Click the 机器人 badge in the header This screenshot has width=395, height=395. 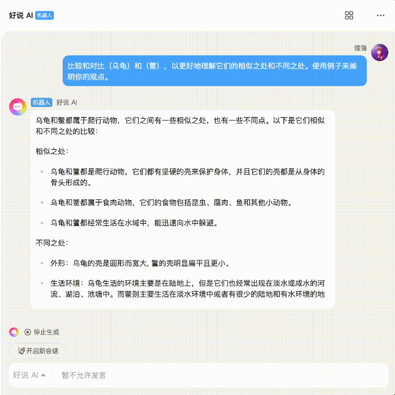pos(44,15)
